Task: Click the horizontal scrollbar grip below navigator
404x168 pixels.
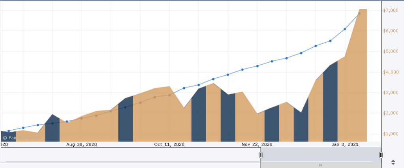Action: click(x=321, y=165)
